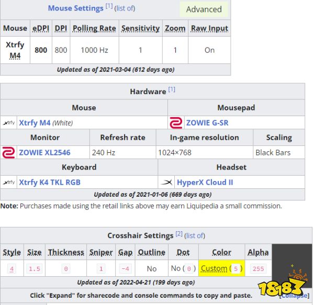Click the Gap column header
The height and width of the screenshot is (305, 314).
(x=125, y=252)
